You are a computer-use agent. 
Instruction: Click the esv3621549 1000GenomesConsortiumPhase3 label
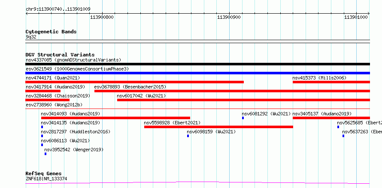77,69
